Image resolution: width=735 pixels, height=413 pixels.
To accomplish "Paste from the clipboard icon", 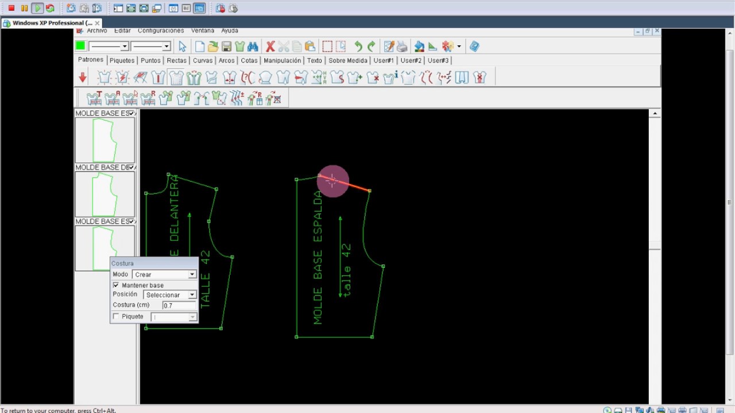I will (310, 46).
